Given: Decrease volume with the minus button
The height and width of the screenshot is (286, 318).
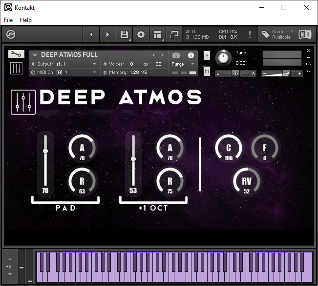Looking at the screenshot, I should click(264, 74).
